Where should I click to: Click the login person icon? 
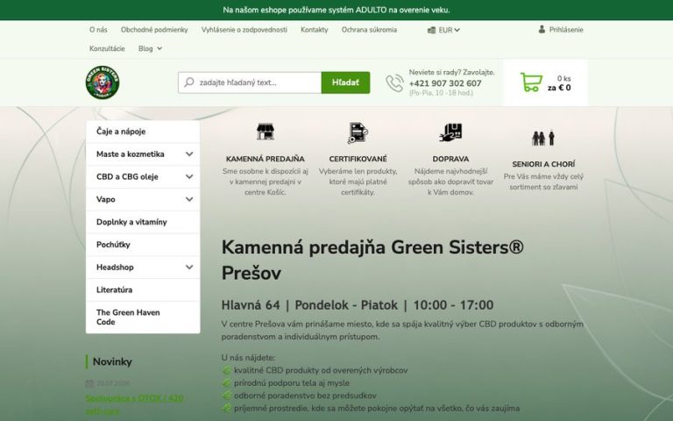(x=542, y=29)
